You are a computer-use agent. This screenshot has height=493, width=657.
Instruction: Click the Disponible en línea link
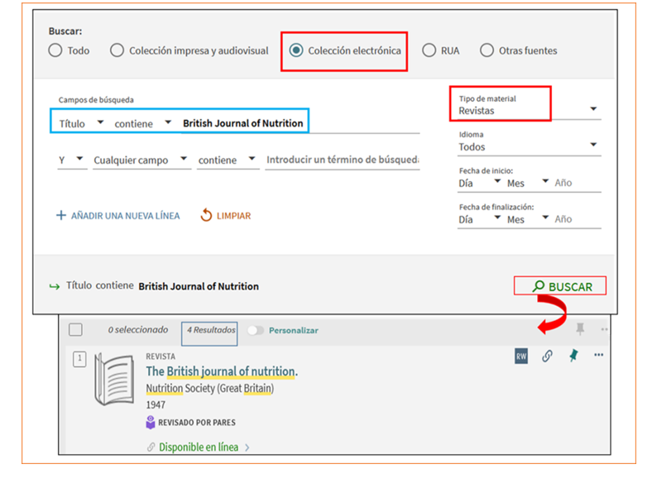click(x=199, y=448)
